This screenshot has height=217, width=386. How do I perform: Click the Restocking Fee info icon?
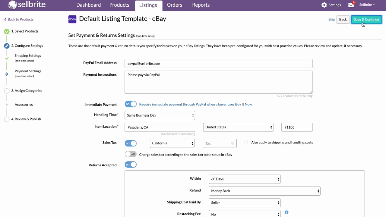click(x=286, y=212)
